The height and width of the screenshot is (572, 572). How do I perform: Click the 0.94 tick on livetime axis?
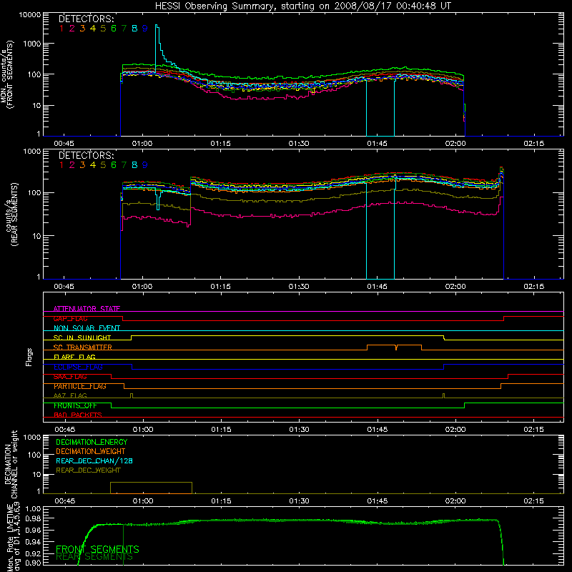33,541
